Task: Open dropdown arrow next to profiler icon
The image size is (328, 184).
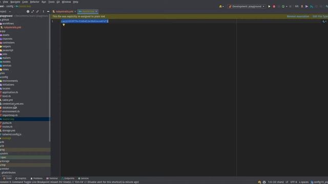Action: [x=286, y=7]
